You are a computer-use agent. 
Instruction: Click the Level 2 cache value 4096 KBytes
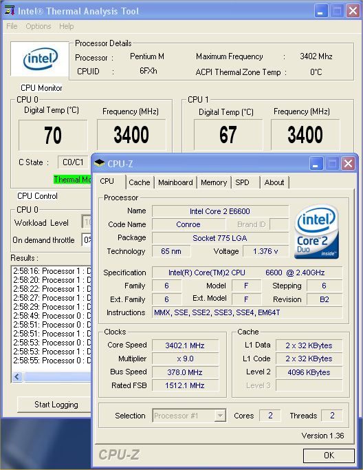pyautogui.click(x=309, y=372)
